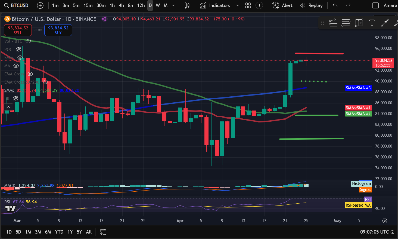398x239 pixels.
Task: Set date range to 1Y
Action: 70,232
